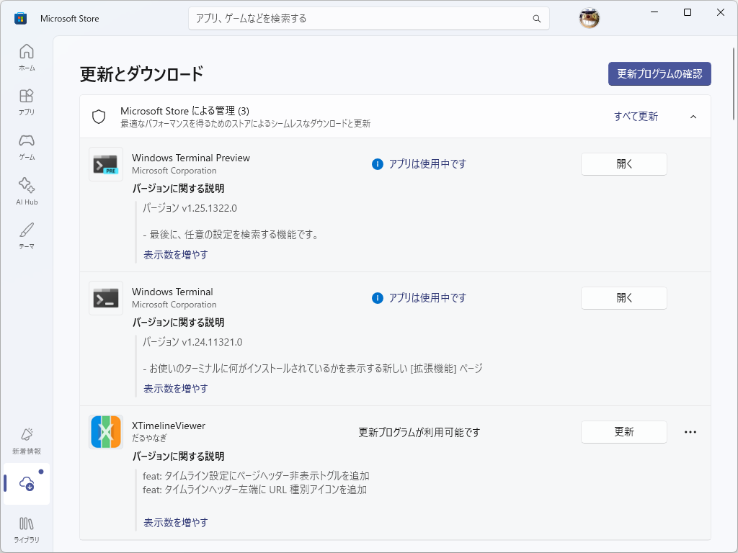Open Windows Terminal with 開く

point(623,298)
